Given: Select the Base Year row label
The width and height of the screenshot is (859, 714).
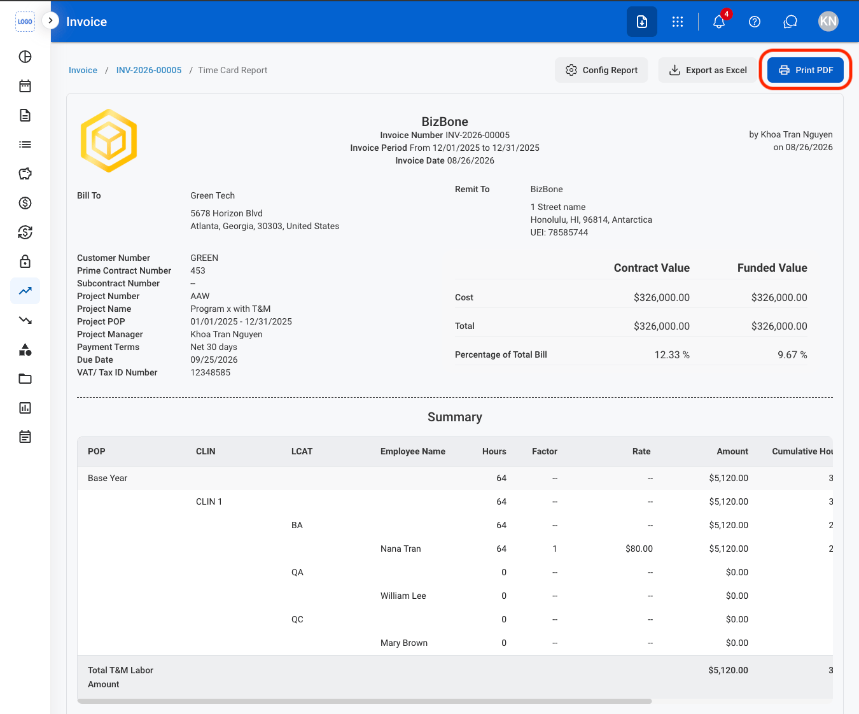Looking at the screenshot, I should [108, 478].
